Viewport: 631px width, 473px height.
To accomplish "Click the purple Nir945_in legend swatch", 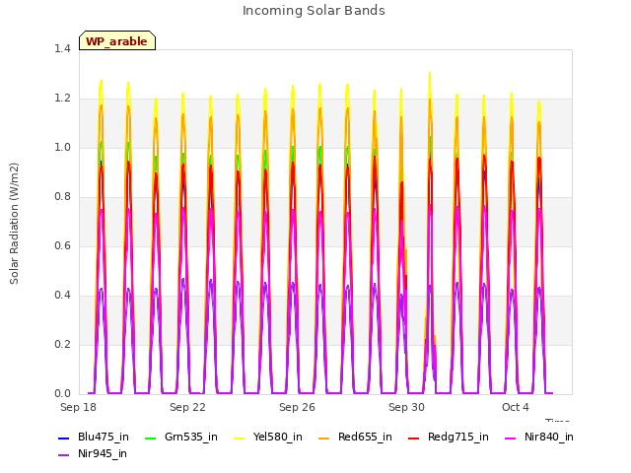I will click(63, 455).
